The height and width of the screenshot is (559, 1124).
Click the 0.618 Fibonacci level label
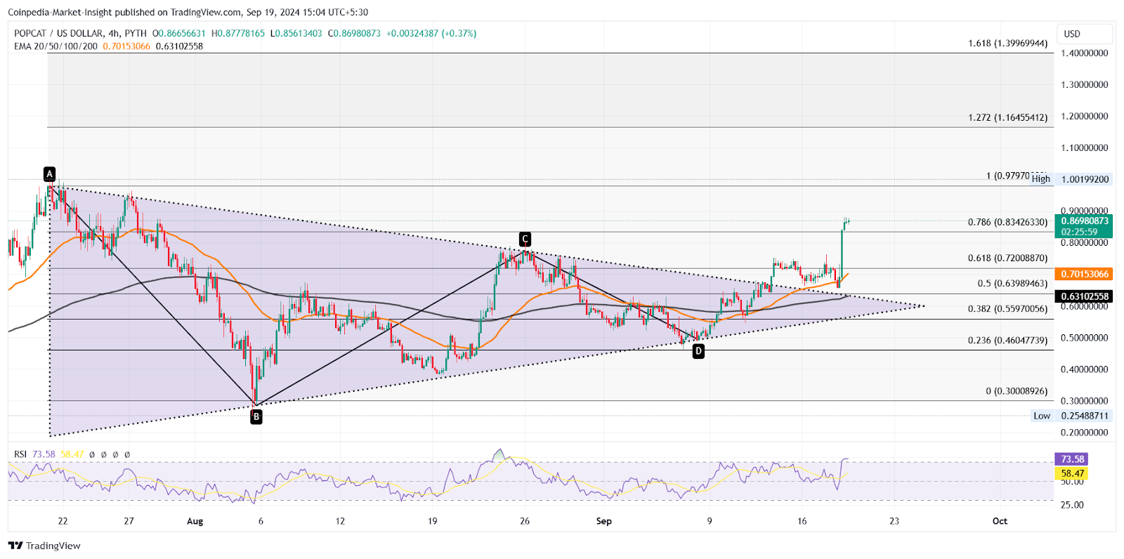(x=1007, y=258)
